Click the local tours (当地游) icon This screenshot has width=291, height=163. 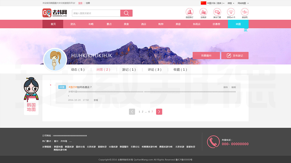pos(203,12)
